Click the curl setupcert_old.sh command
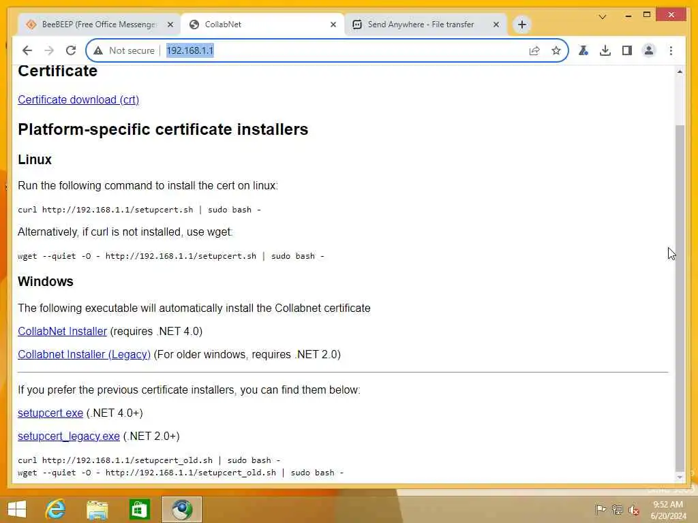The width and height of the screenshot is (698, 523). coord(149,460)
